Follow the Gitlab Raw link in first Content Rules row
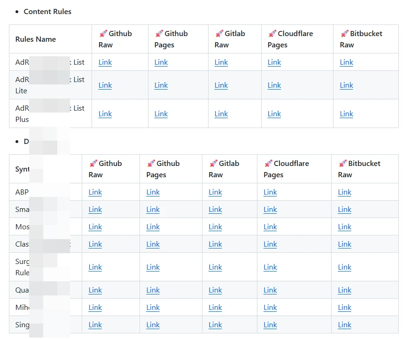403x339 pixels. click(221, 62)
